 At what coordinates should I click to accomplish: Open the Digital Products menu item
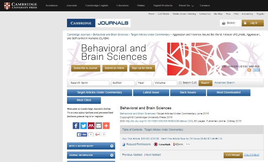tap(163, 5)
